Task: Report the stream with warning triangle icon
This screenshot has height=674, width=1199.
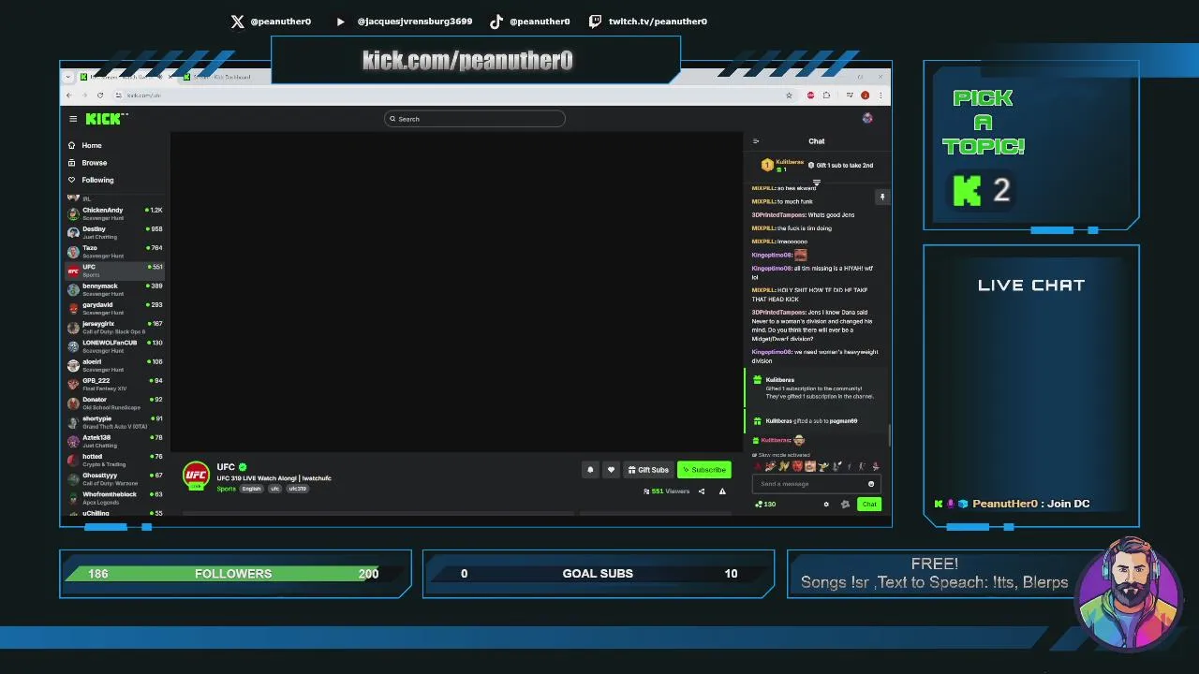Action: click(x=722, y=491)
